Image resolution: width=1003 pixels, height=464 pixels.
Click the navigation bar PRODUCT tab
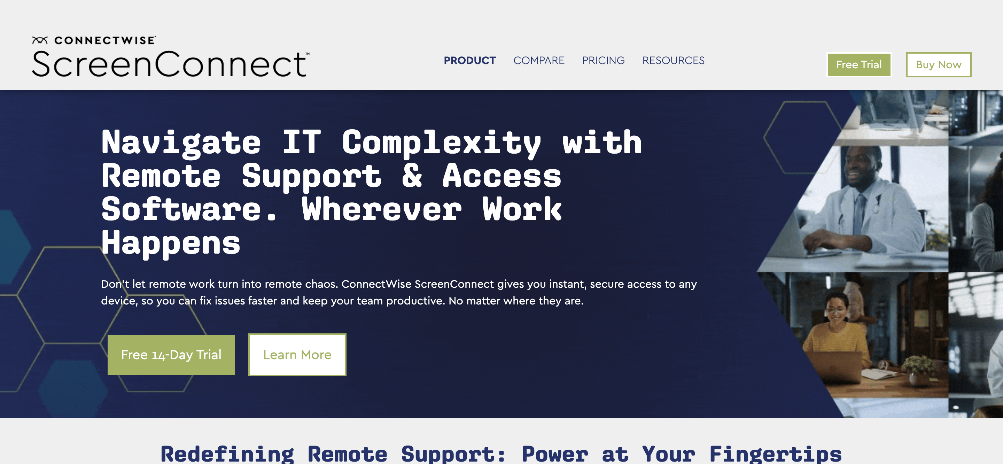pyautogui.click(x=469, y=60)
